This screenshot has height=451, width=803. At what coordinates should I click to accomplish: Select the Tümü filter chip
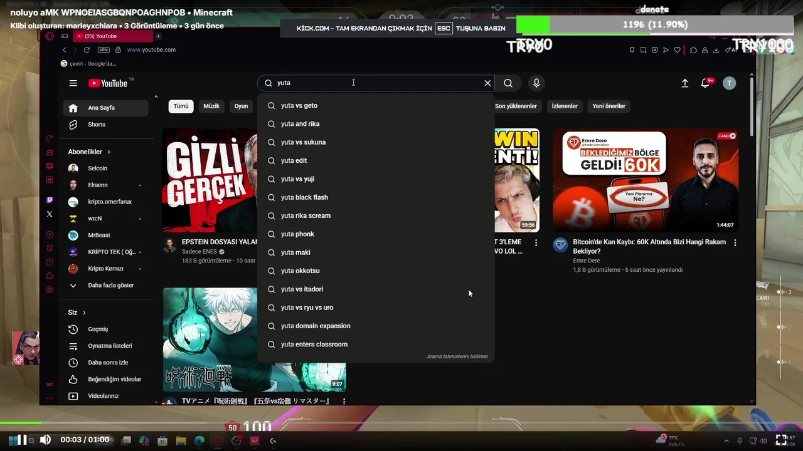pyautogui.click(x=181, y=106)
